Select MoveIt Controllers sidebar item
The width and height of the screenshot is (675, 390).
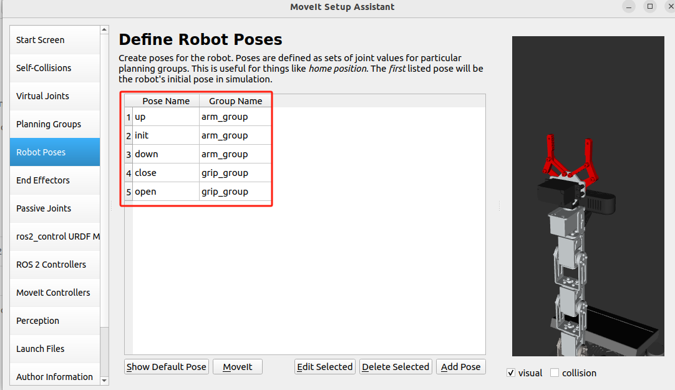(55, 293)
